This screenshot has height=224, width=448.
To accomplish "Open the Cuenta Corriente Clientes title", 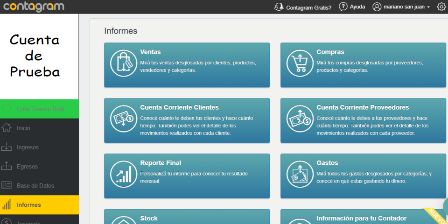I will tap(179, 107).
